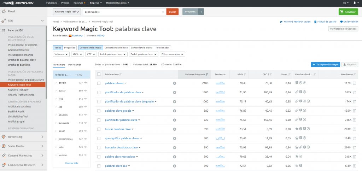The width and height of the screenshot is (362, 171).
Task: Click the orange Buscar button
Action: coord(172,12)
